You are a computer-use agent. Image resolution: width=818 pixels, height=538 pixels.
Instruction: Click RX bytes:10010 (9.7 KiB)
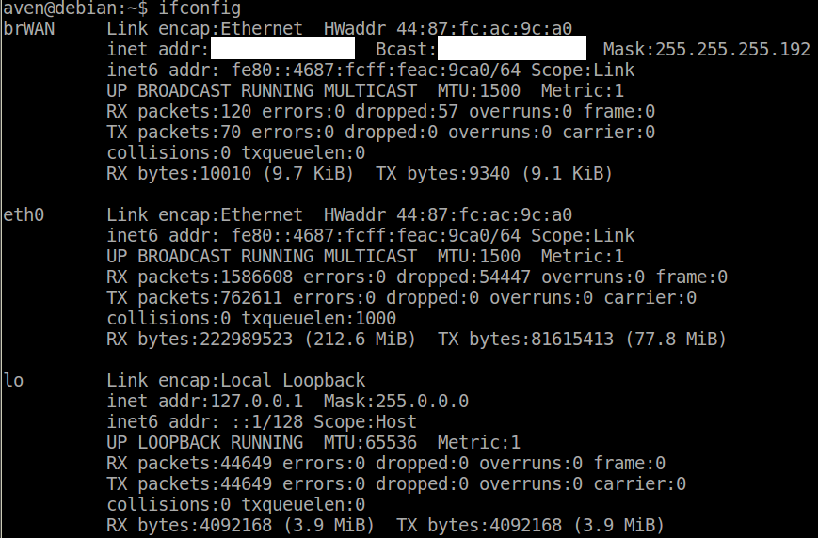(231, 174)
